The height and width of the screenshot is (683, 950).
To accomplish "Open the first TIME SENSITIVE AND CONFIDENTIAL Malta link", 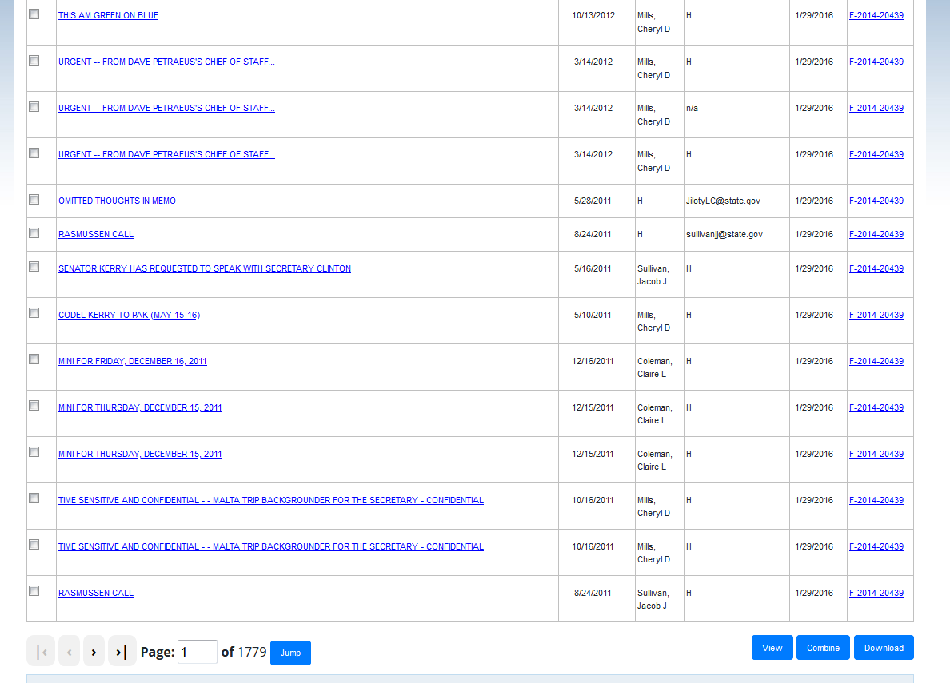I will (271, 500).
